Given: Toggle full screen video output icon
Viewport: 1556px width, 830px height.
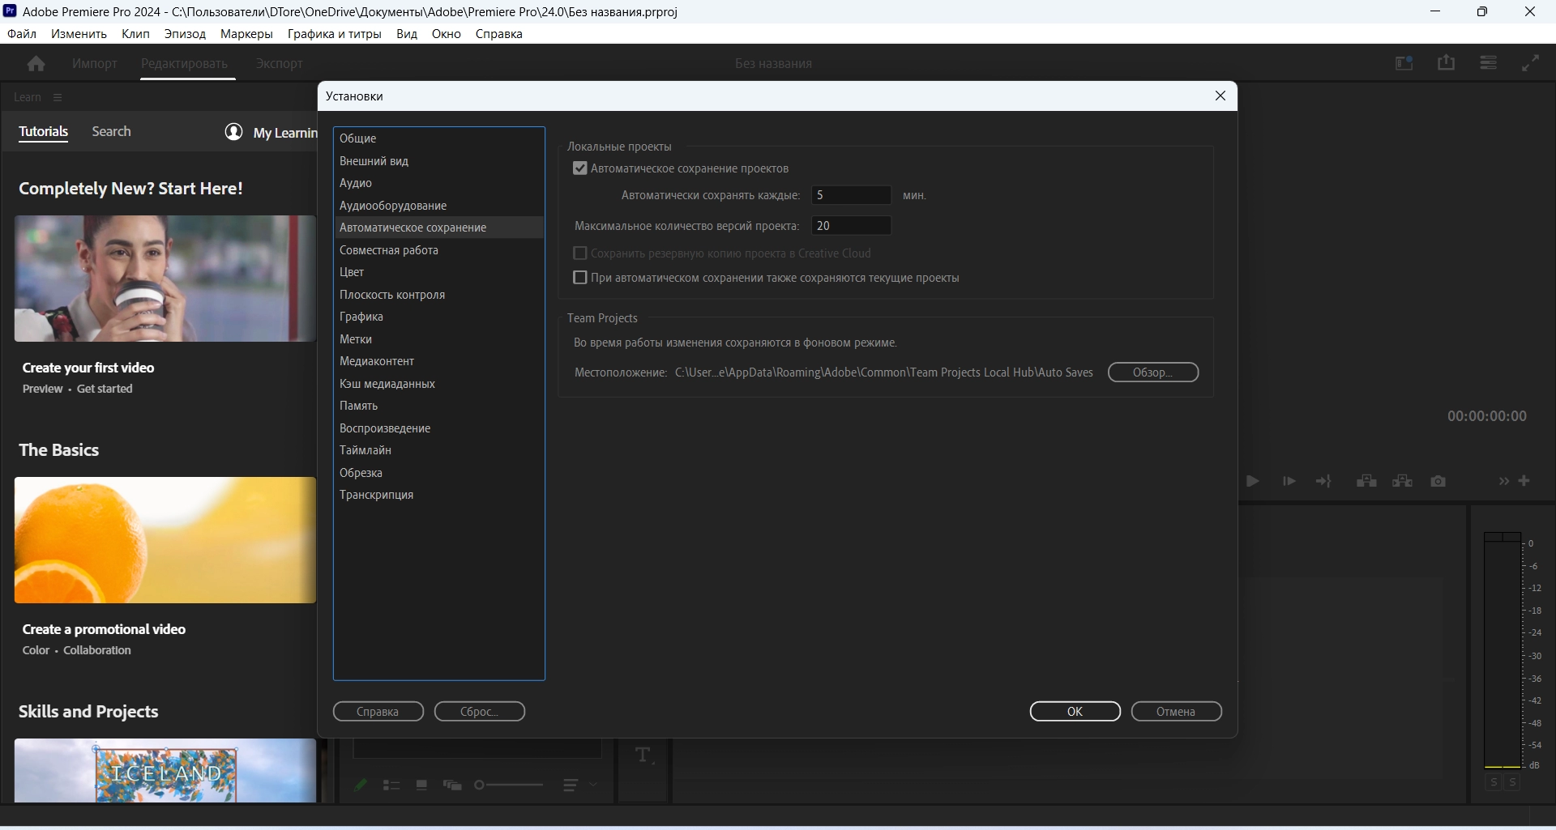Looking at the screenshot, I should (1531, 62).
